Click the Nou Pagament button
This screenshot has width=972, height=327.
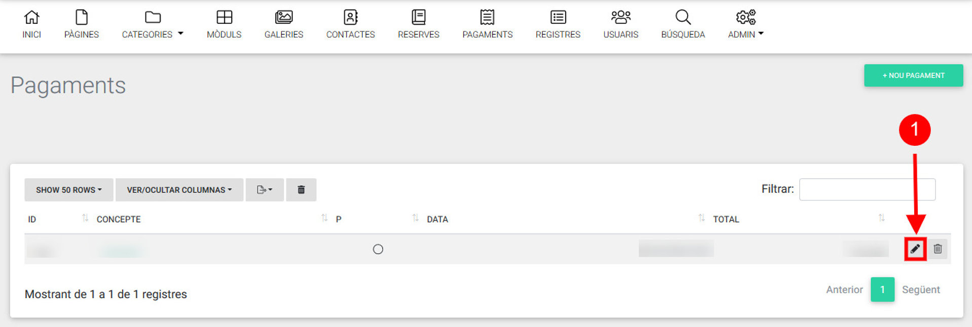coord(913,75)
